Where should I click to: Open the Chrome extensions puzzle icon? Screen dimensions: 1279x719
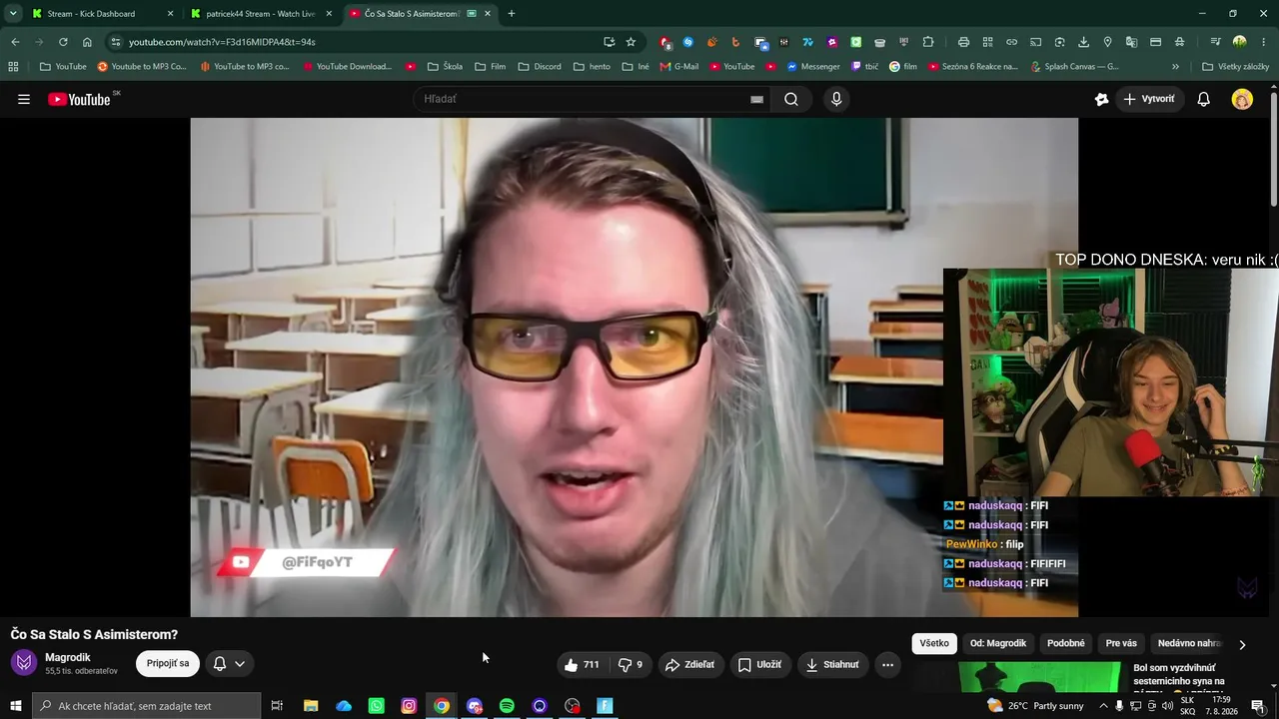[x=928, y=42]
